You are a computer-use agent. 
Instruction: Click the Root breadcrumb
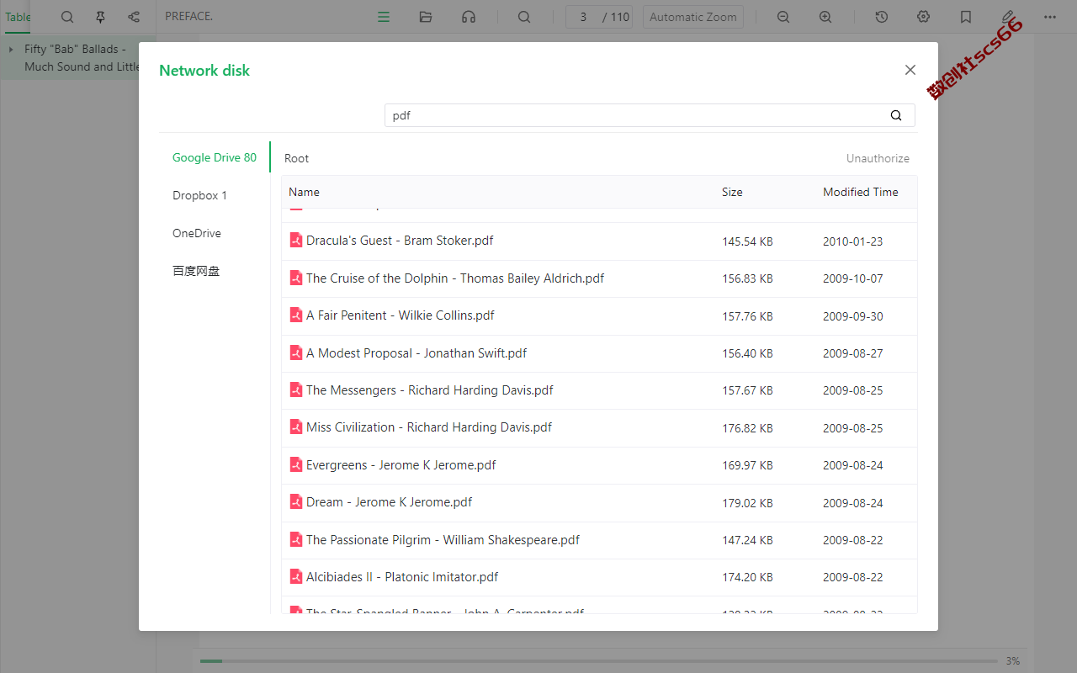(296, 158)
